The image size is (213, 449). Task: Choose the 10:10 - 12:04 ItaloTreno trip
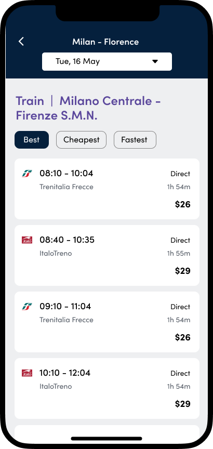click(x=107, y=388)
